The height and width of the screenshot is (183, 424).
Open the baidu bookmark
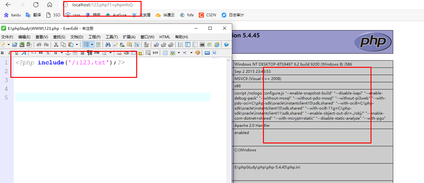[13, 15]
